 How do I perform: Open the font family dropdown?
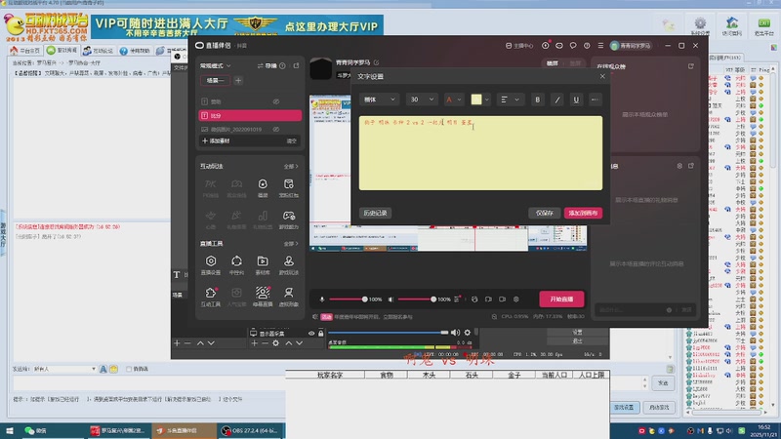point(379,100)
